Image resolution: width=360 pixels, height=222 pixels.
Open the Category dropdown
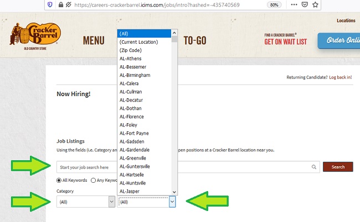[86, 202]
